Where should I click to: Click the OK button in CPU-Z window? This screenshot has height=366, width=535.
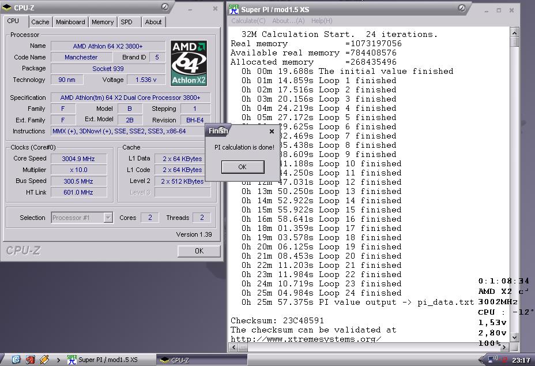tap(199, 251)
